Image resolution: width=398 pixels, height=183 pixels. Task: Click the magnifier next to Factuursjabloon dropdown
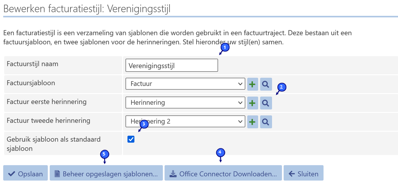pyautogui.click(x=266, y=84)
